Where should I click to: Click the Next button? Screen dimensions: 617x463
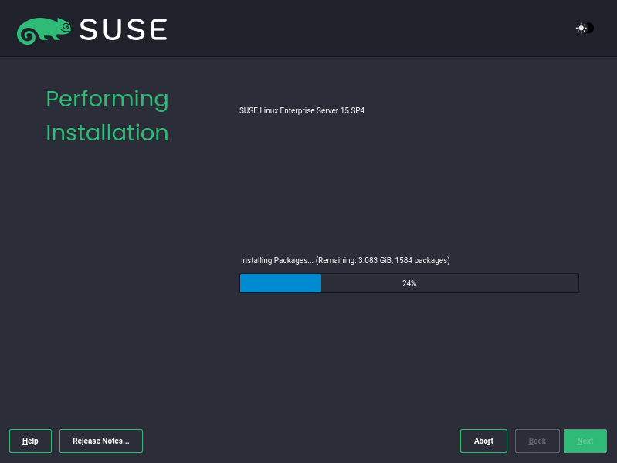(x=585, y=441)
